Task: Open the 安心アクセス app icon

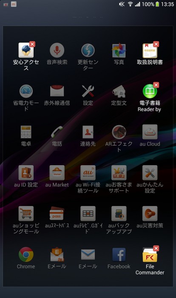Action: [26, 50]
